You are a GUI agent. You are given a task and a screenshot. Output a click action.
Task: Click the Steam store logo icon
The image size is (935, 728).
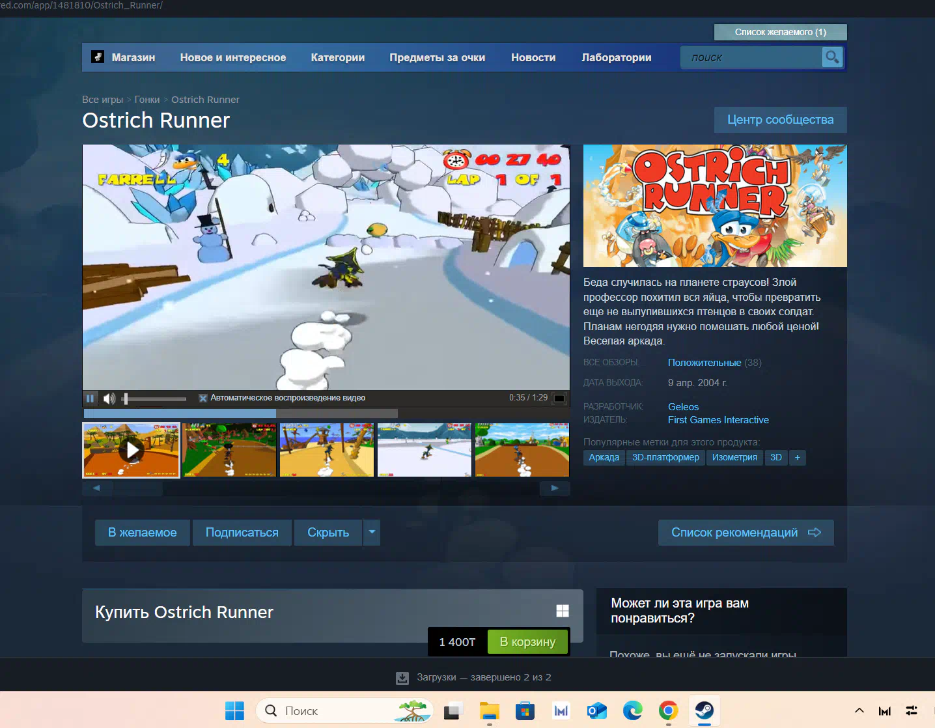point(98,57)
